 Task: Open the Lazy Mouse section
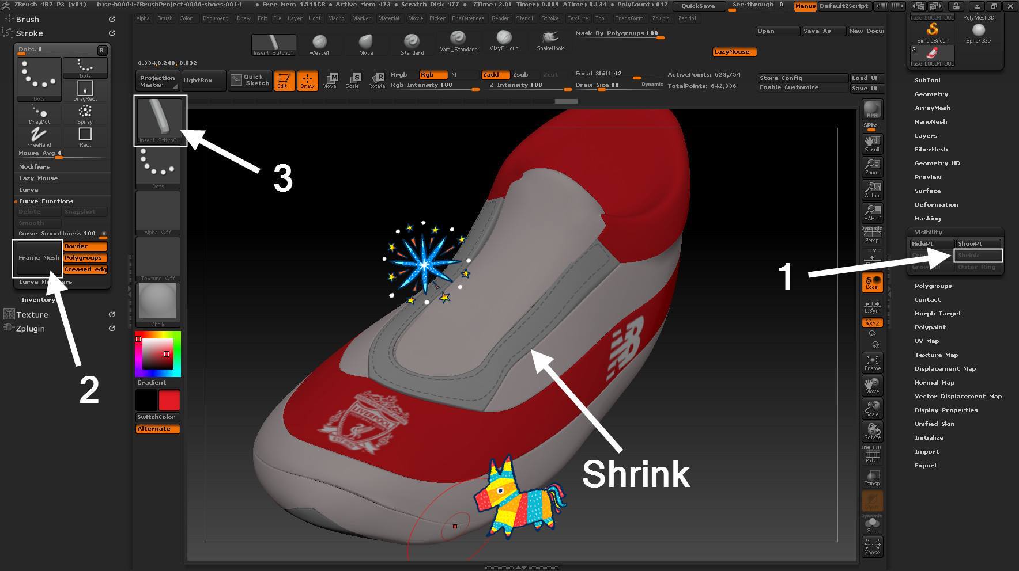point(38,178)
